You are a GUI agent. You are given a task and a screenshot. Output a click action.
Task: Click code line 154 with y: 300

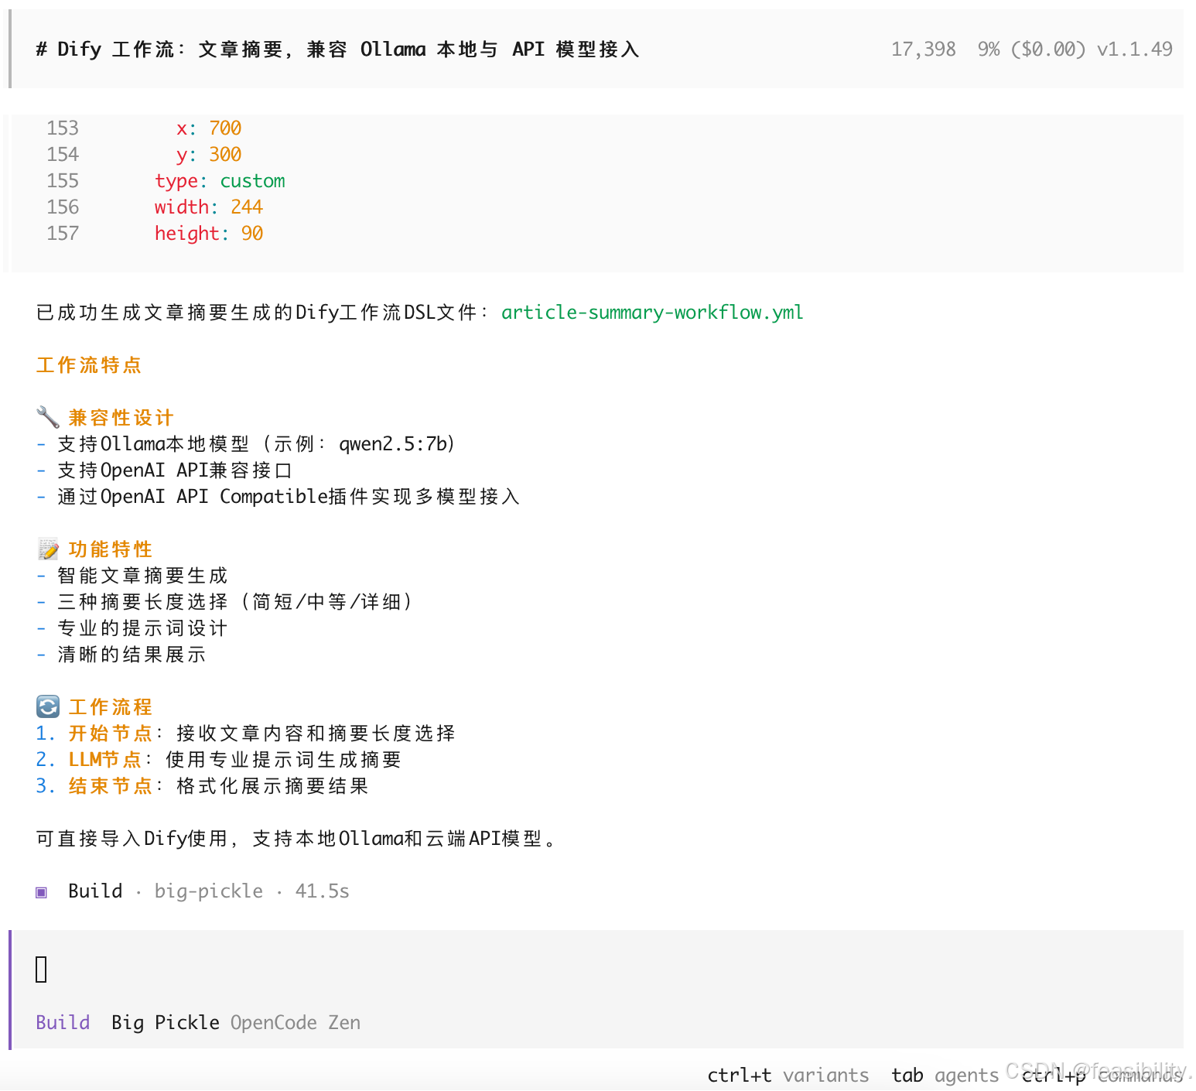209,155
